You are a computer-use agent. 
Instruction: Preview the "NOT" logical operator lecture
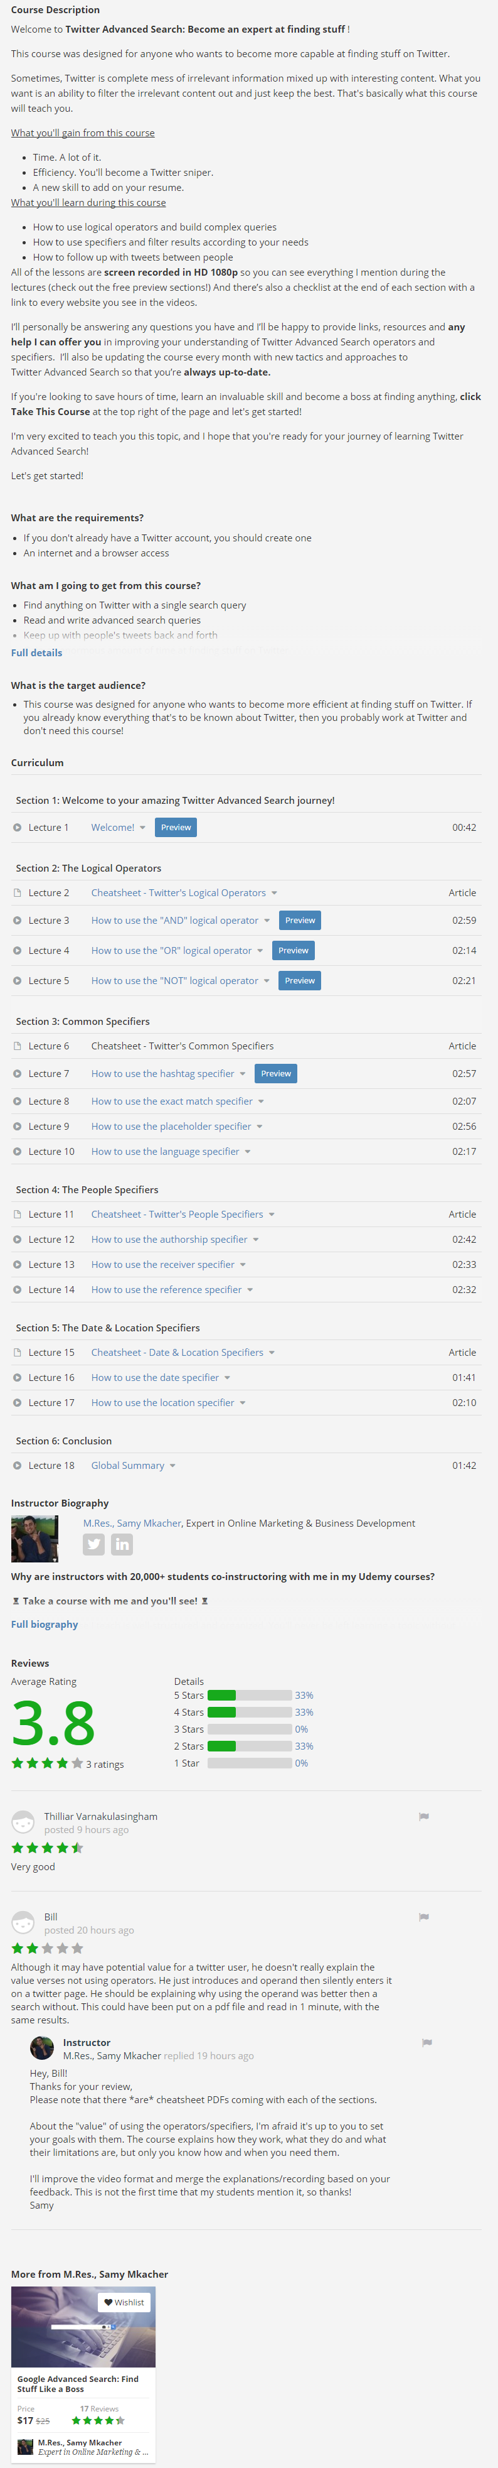pos(300,980)
